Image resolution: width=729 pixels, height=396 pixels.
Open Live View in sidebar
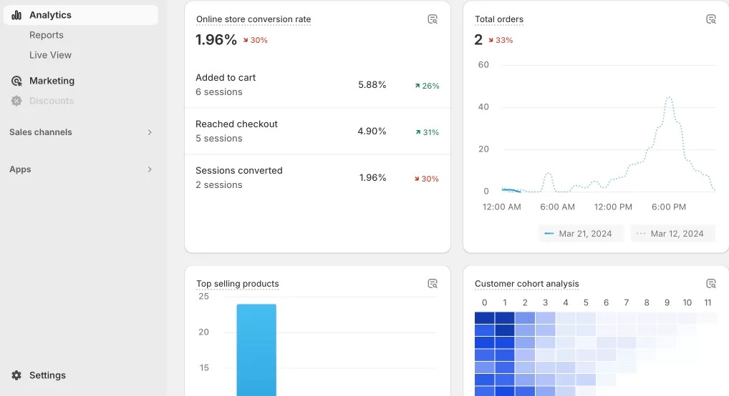pos(50,55)
